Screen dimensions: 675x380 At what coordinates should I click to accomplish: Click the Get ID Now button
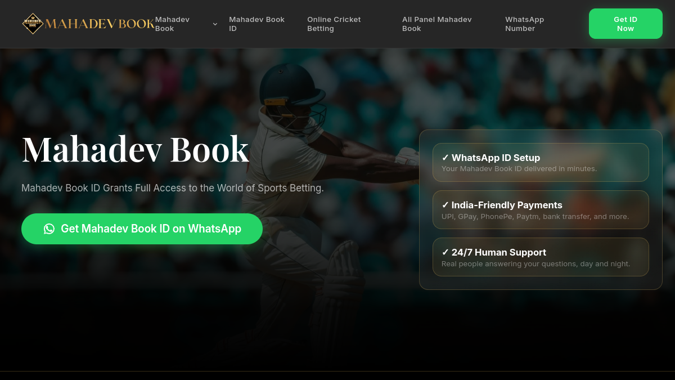625,24
